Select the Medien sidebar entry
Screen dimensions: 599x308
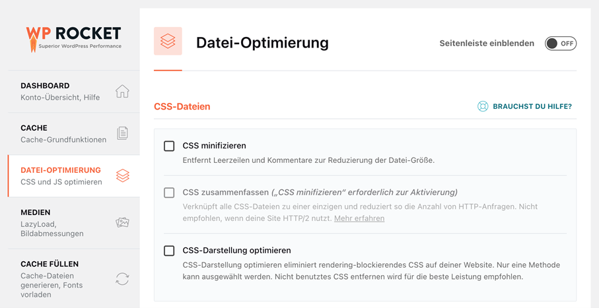click(74, 223)
